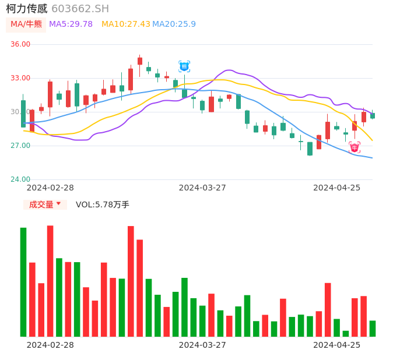Click the 2024-03-27 date under the price chart
This screenshot has width=400, height=353.
202,188
